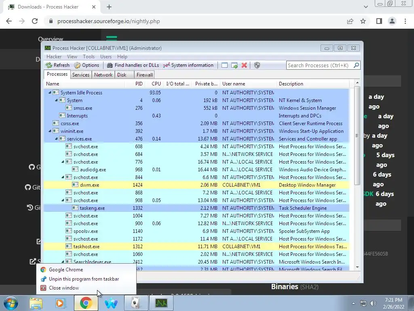Collapse svchost.exe PID 776 node
The image size is (414, 311).
click(x=63, y=162)
